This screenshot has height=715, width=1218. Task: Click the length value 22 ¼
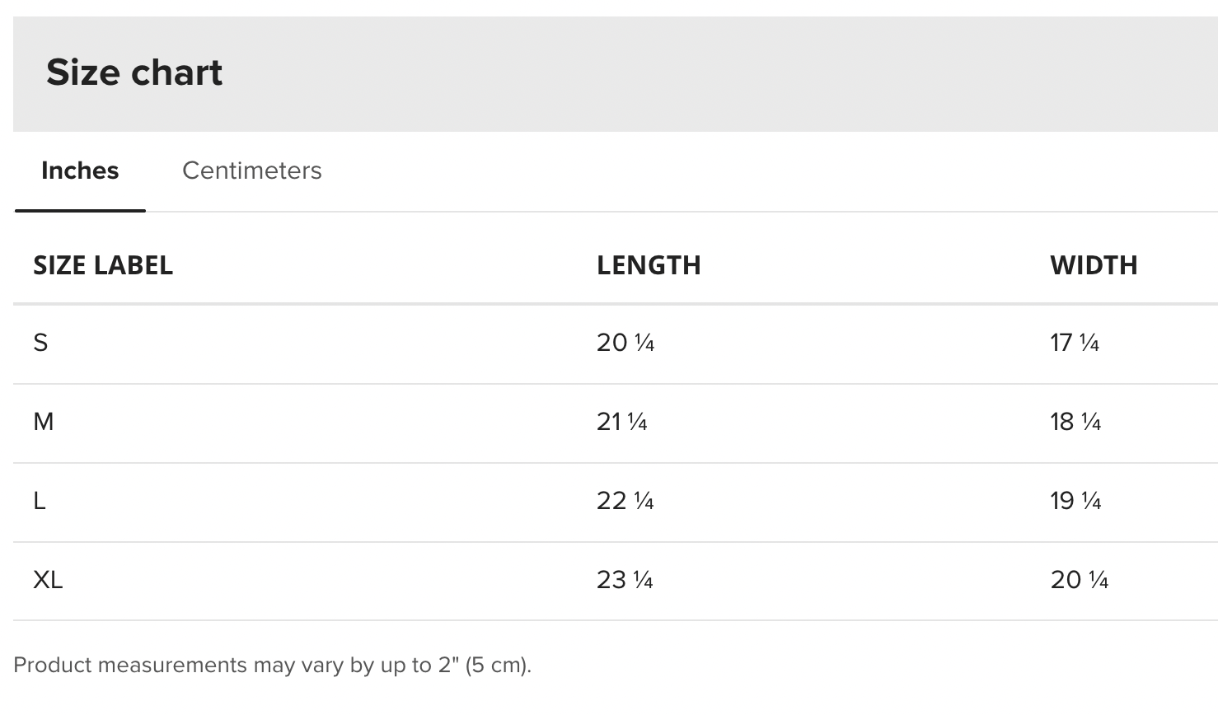pos(625,501)
